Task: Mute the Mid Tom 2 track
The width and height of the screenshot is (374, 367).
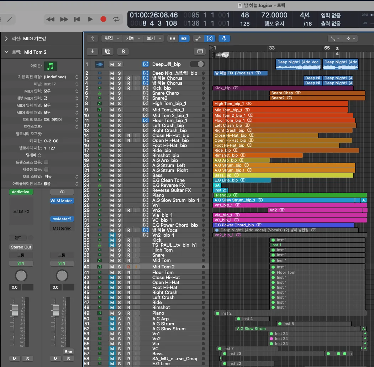Action: coord(112,267)
